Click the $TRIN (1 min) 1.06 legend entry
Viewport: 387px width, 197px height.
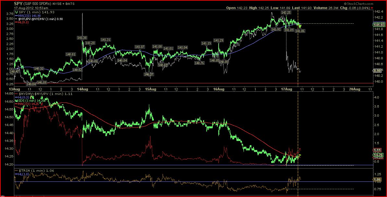pos(35,171)
